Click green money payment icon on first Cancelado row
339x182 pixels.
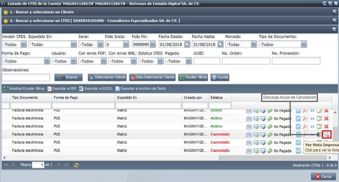coord(269,134)
